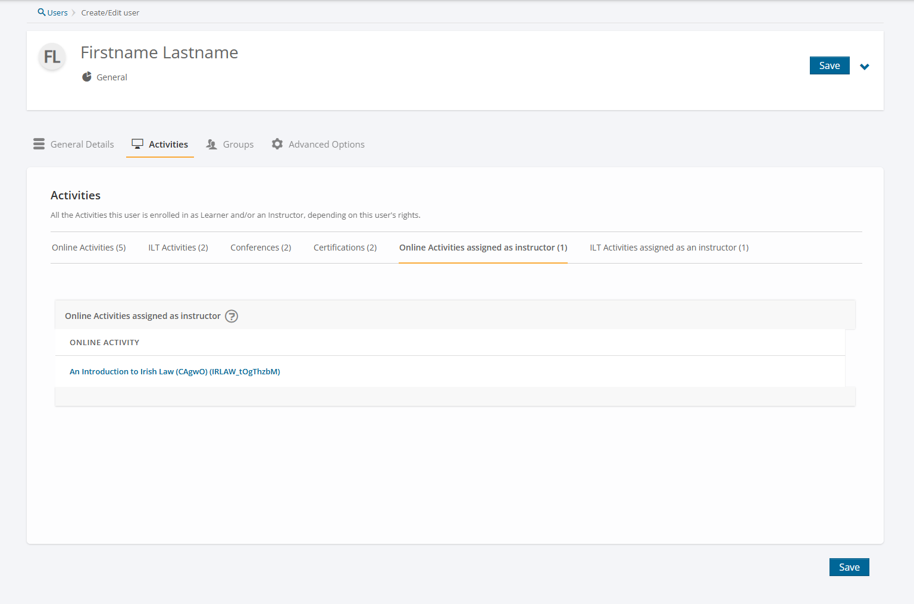Open the ILT Activities (2) sub-tab
The width and height of the screenshot is (914, 604).
178,248
